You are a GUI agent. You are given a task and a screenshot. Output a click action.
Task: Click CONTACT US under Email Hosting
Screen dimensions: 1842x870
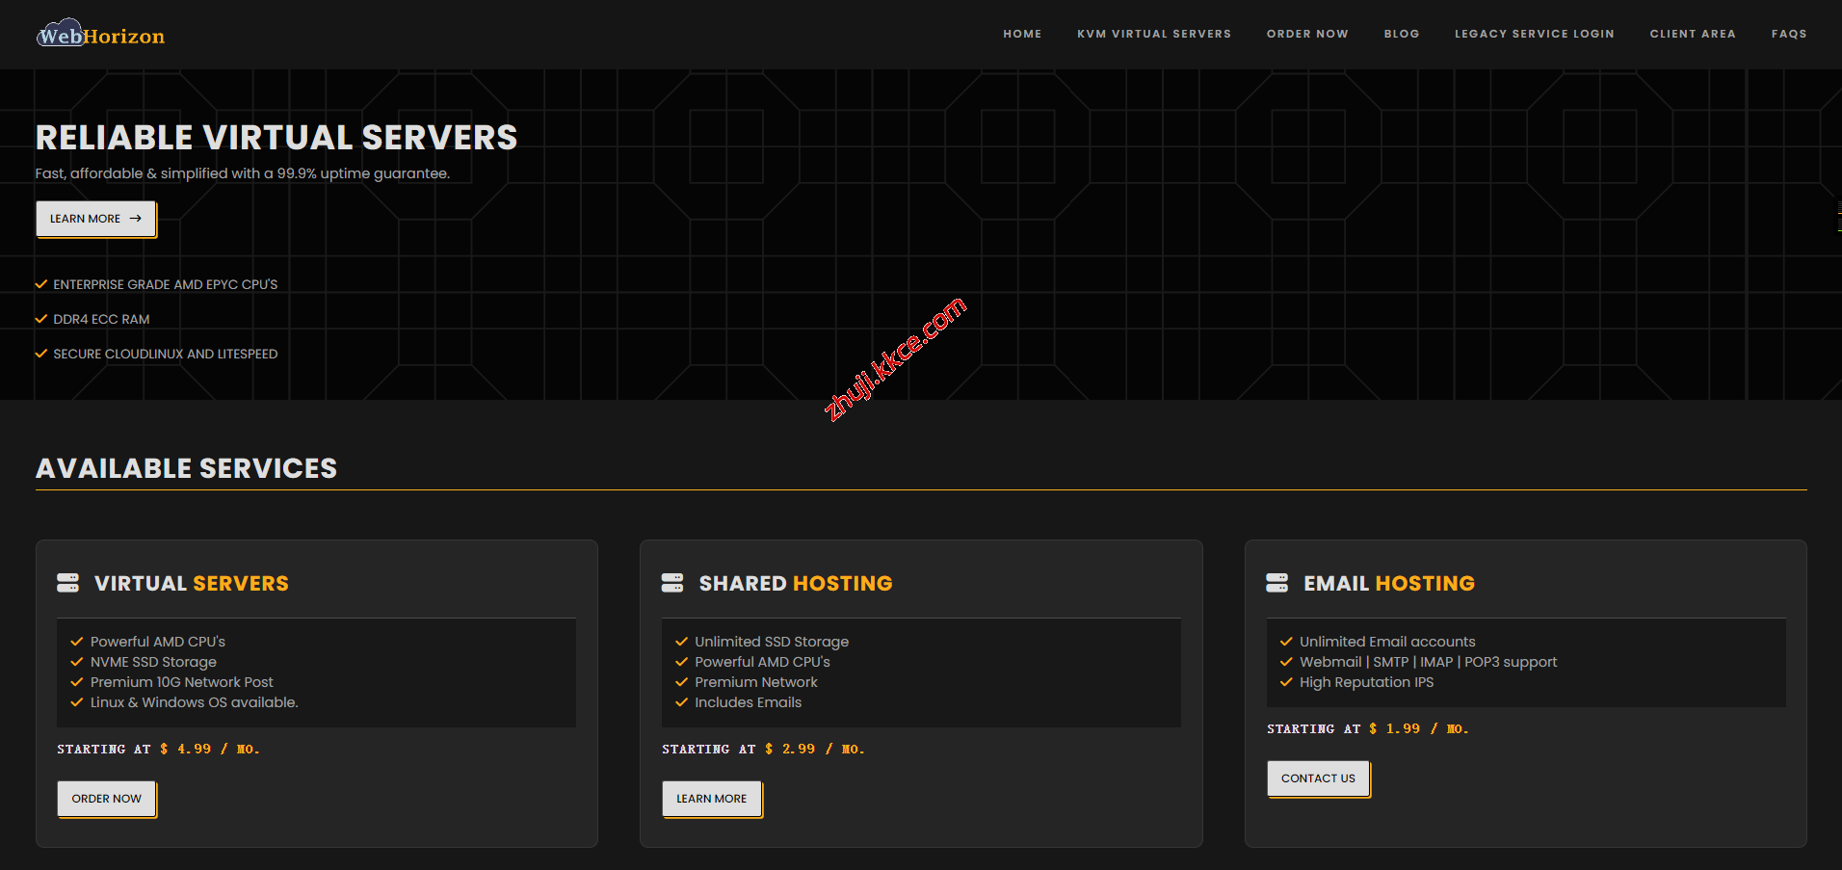(x=1318, y=778)
